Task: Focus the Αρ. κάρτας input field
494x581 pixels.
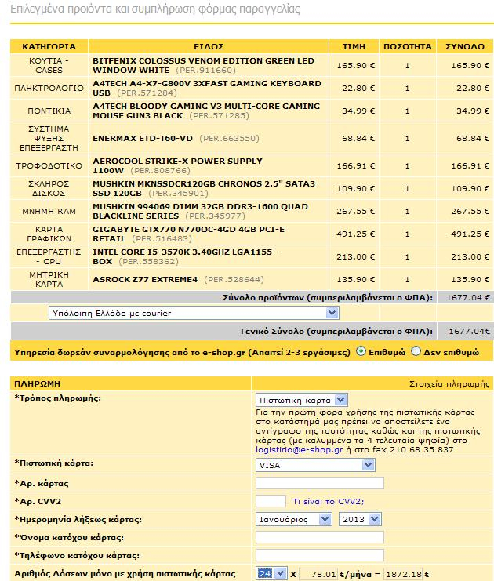Action: tap(320, 483)
